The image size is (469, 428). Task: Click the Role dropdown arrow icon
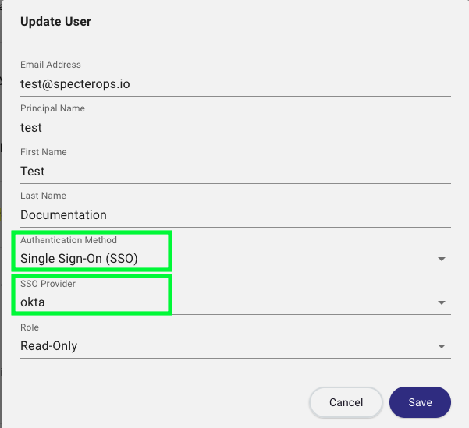(442, 346)
